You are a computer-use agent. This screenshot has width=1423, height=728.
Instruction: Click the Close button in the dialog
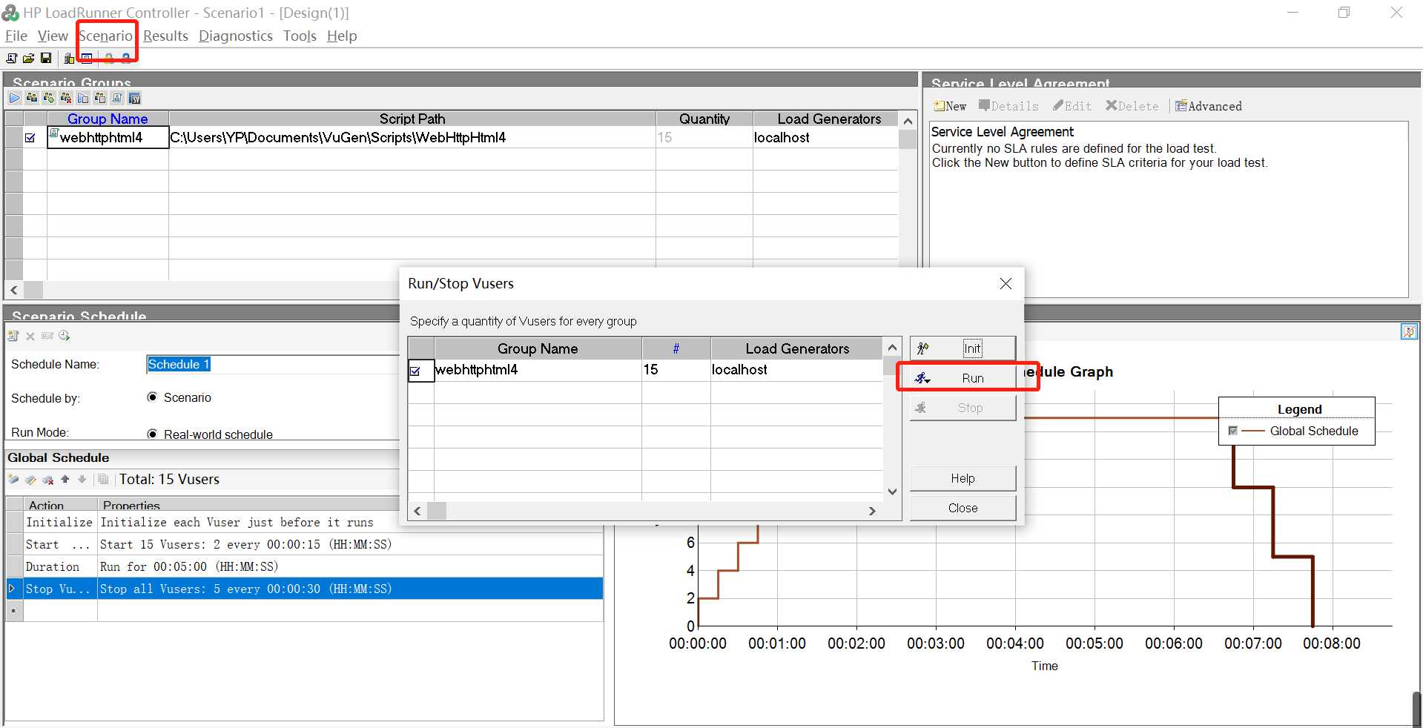pyautogui.click(x=963, y=508)
